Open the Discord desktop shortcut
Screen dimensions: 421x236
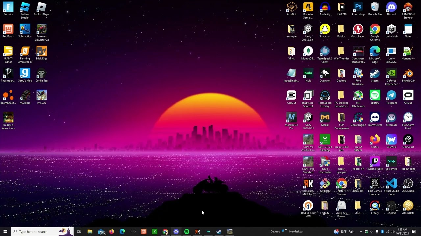click(391, 9)
